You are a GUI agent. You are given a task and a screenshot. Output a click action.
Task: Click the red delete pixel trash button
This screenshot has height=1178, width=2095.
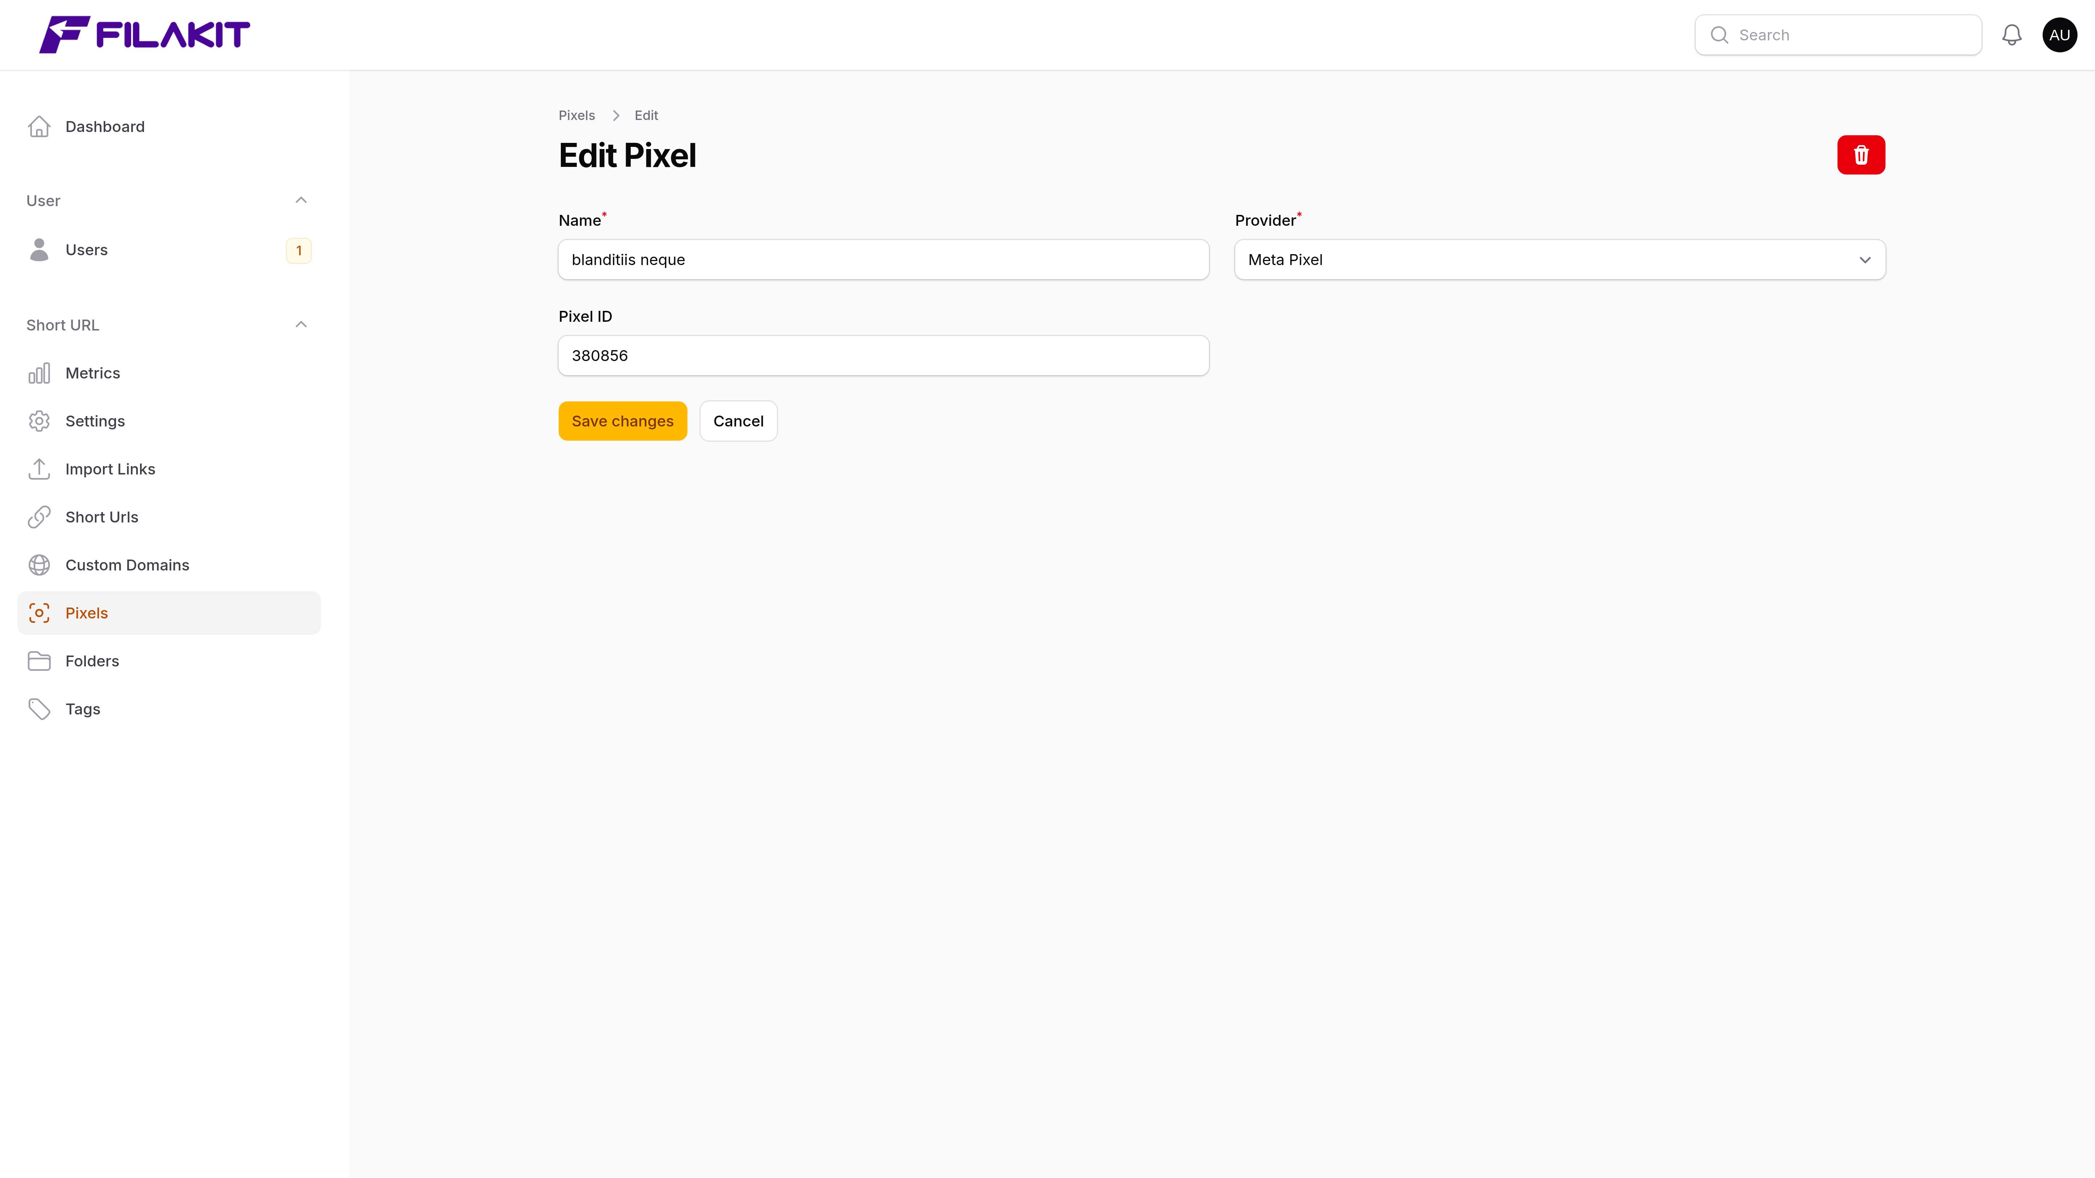(x=1861, y=155)
